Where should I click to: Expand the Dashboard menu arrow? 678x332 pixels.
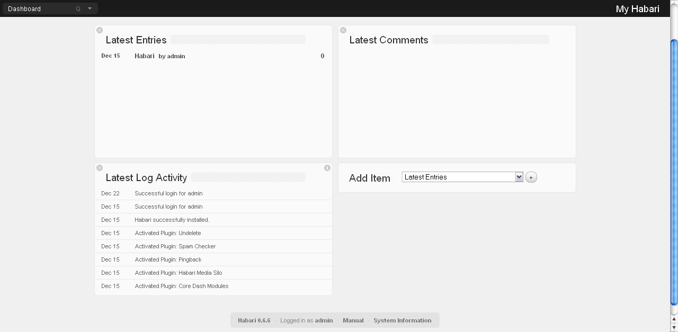(x=90, y=8)
